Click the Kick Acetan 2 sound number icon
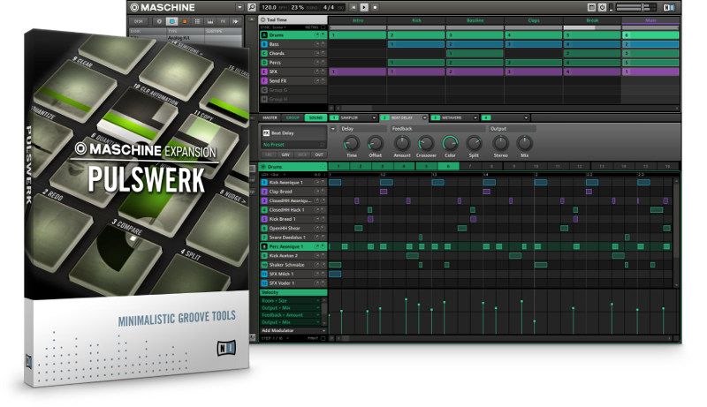This screenshot has height=407, width=707. (x=264, y=256)
